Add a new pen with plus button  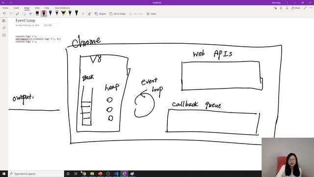point(83,14)
